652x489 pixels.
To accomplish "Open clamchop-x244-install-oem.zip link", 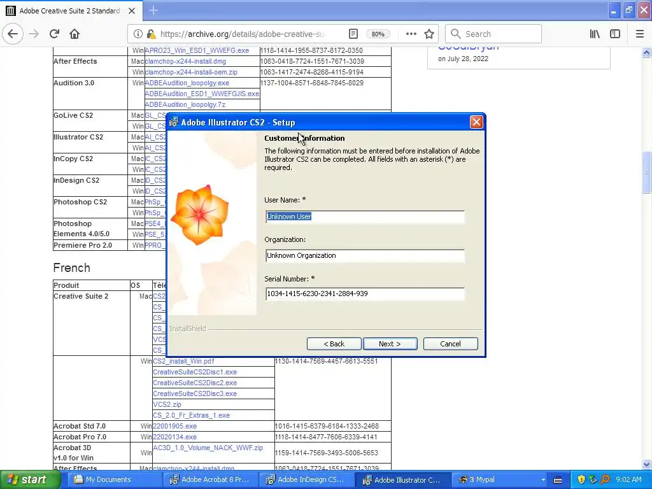I will 191,72.
